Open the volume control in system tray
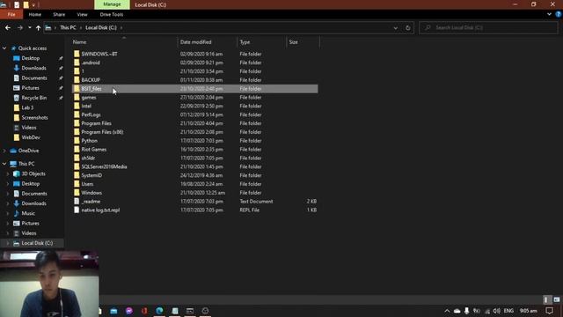The image size is (563, 317). click(x=496, y=311)
